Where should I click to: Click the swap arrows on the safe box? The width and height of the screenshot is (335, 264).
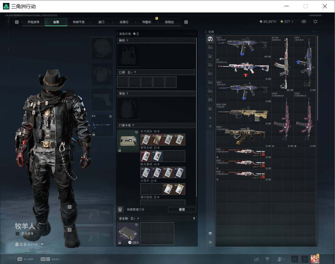point(137,225)
